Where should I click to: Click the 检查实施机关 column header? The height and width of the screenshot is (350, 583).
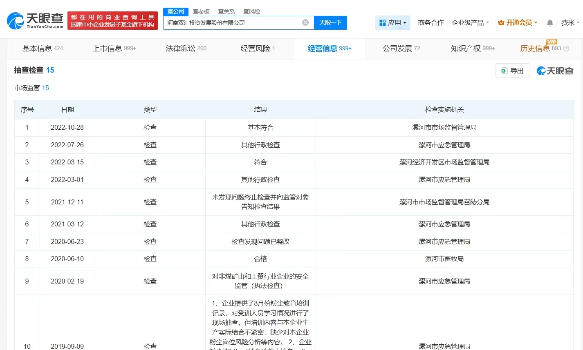pyautogui.click(x=444, y=110)
